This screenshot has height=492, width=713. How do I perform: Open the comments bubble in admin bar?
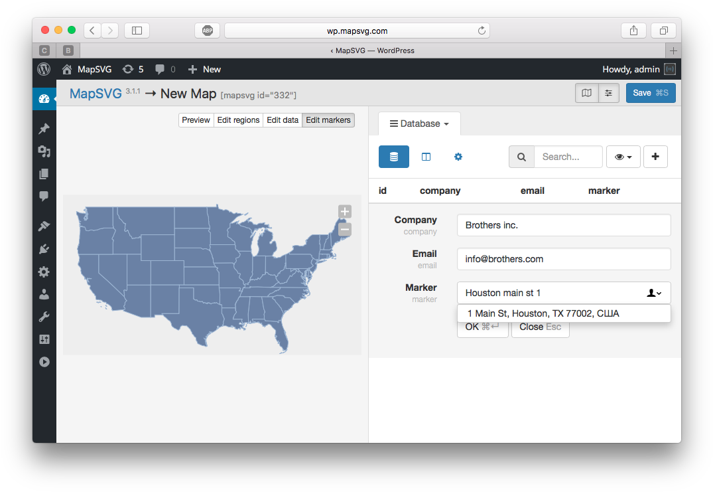(165, 69)
